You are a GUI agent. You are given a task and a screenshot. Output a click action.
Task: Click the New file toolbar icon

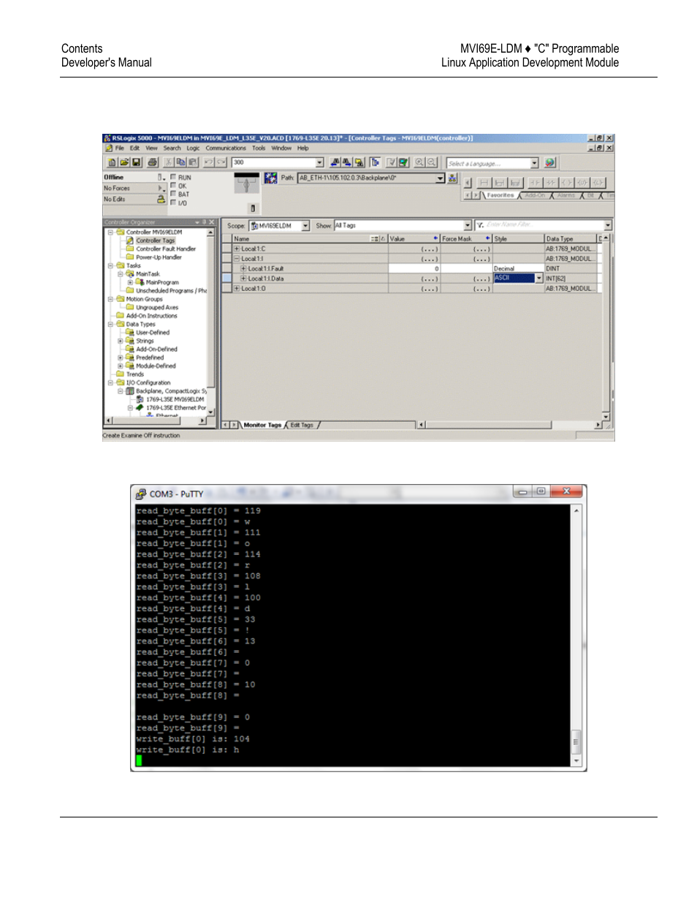click(112, 162)
